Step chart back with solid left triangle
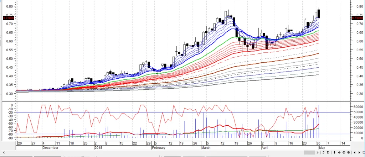The width and height of the screenshot is (365, 157). (355, 153)
